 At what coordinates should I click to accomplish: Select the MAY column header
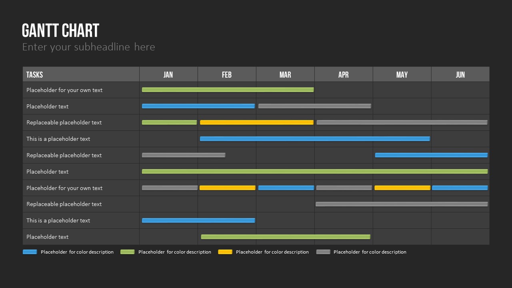[402, 74]
